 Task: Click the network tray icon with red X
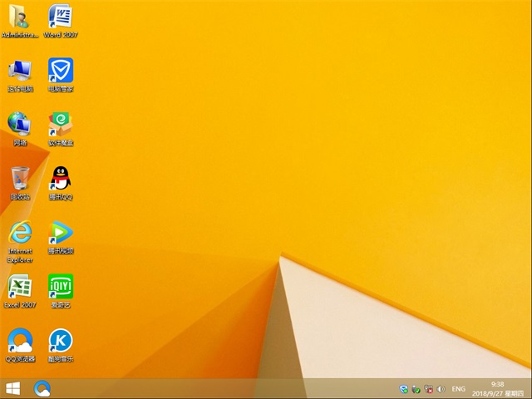428,389
